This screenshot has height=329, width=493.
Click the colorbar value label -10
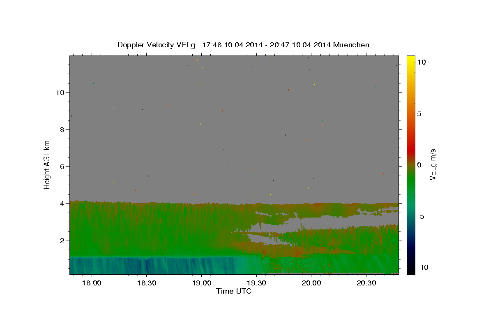(422, 267)
